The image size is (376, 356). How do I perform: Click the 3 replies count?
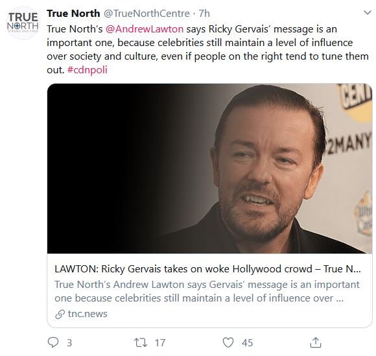click(x=69, y=343)
